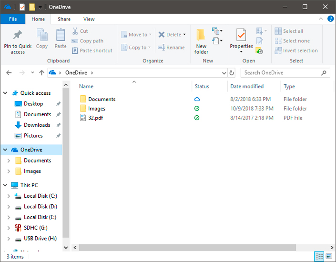This screenshot has height=262, width=336.
Task: Click Properties quick access toolbar icon in title bar
Action: 22,7
